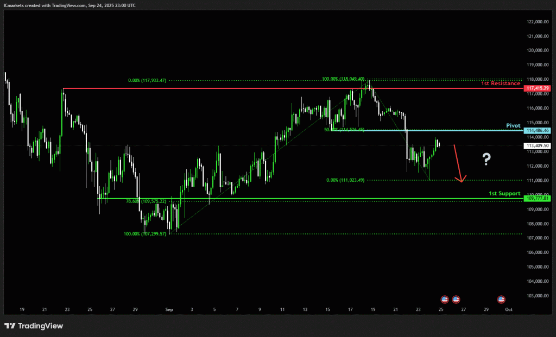
Task: Click the white 113,409.50 current price tag
Action: point(538,146)
